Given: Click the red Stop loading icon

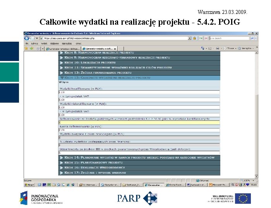Looking at the screenshot, I should pyautogui.click(x=206, y=38).
